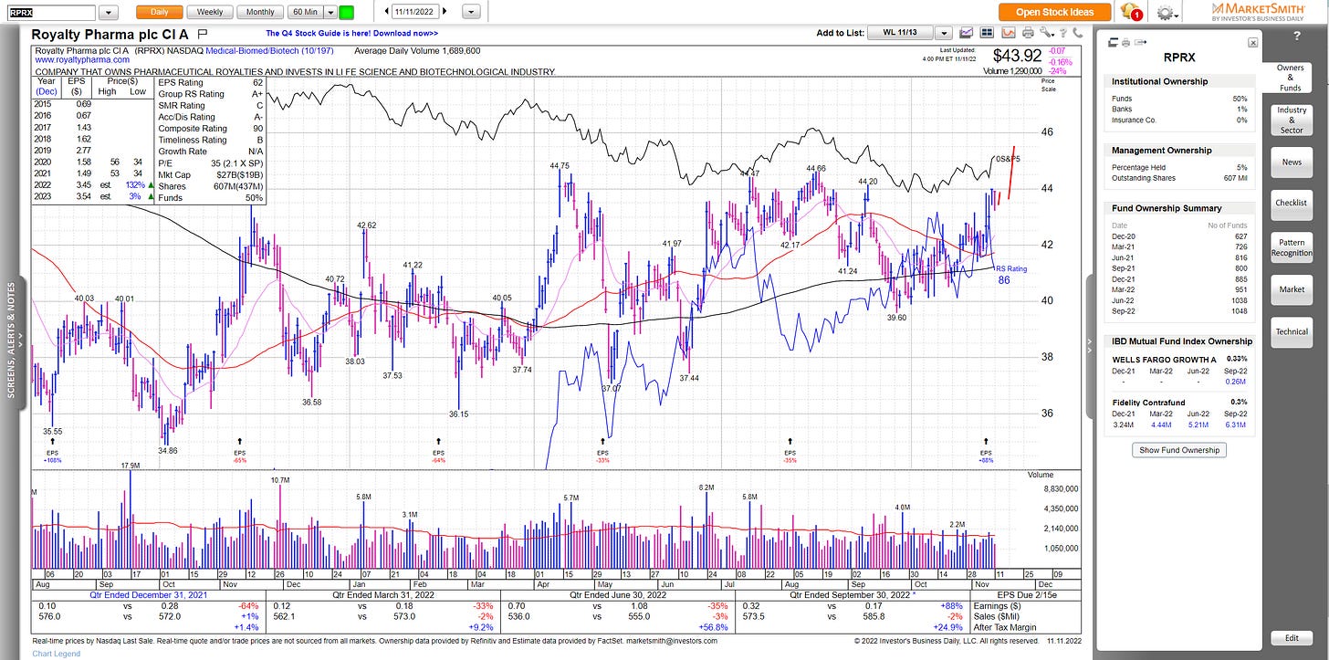Screen dimensions: 1329x660
Task: Click the alerts bell icon with red badge
Action: point(1132,13)
